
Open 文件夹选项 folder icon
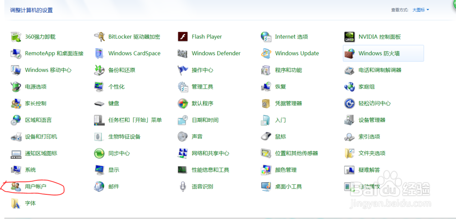pos(349,153)
